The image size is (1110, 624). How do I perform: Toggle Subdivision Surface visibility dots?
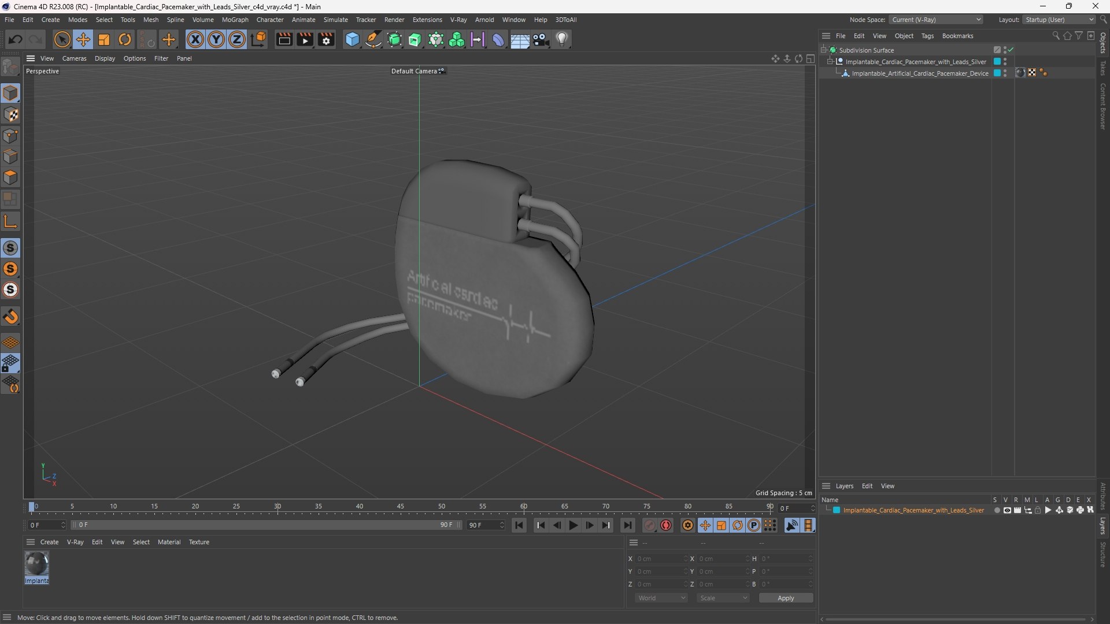(1005, 50)
